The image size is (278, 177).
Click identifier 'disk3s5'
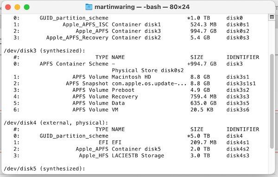(x=238, y=103)
